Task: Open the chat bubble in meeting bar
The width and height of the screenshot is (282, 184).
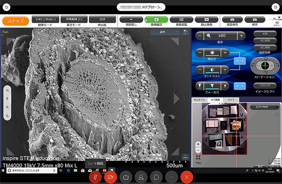Action: coord(157,177)
